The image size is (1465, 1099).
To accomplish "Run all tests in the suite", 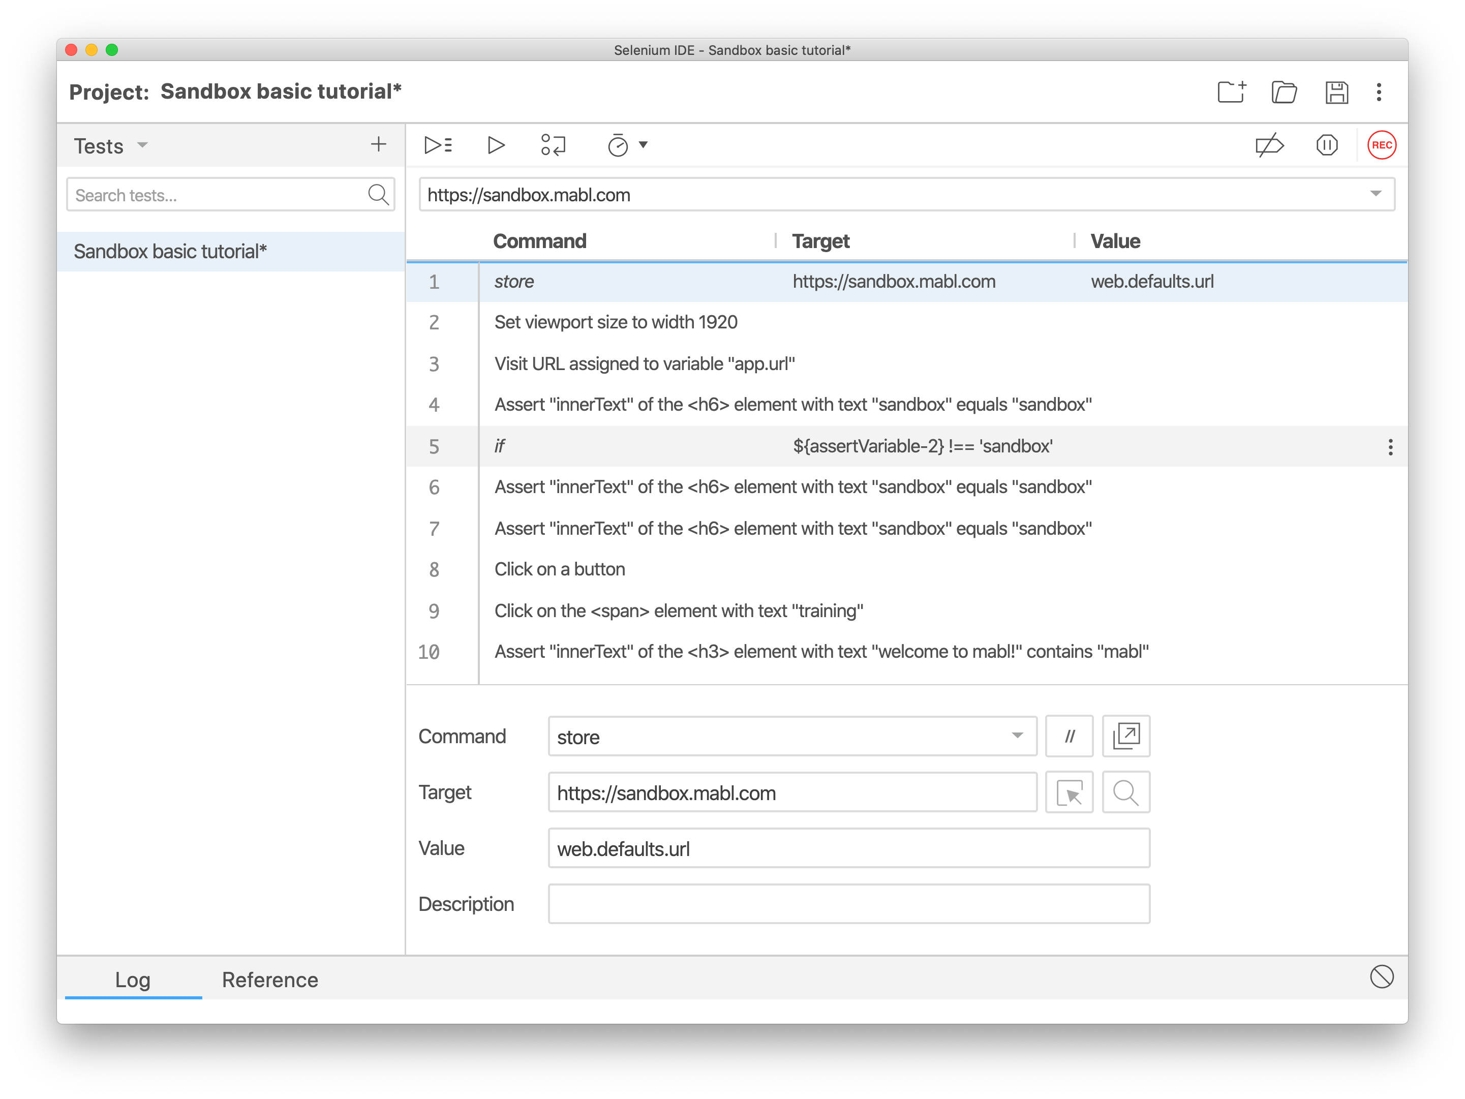I will [x=438, y=144].
